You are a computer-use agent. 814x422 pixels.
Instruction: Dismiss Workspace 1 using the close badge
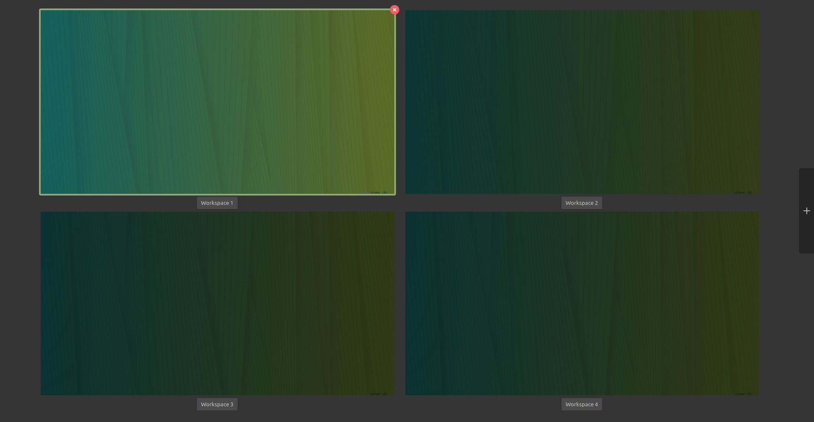(x=394, y=9)
